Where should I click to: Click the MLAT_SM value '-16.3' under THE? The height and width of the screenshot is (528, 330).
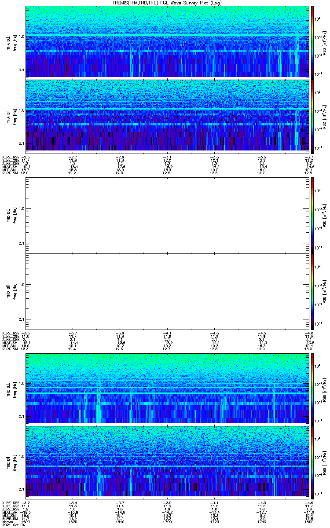26,512
